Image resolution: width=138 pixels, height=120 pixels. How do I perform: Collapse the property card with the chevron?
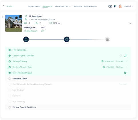pyautogui.click(x=131, y=23)
